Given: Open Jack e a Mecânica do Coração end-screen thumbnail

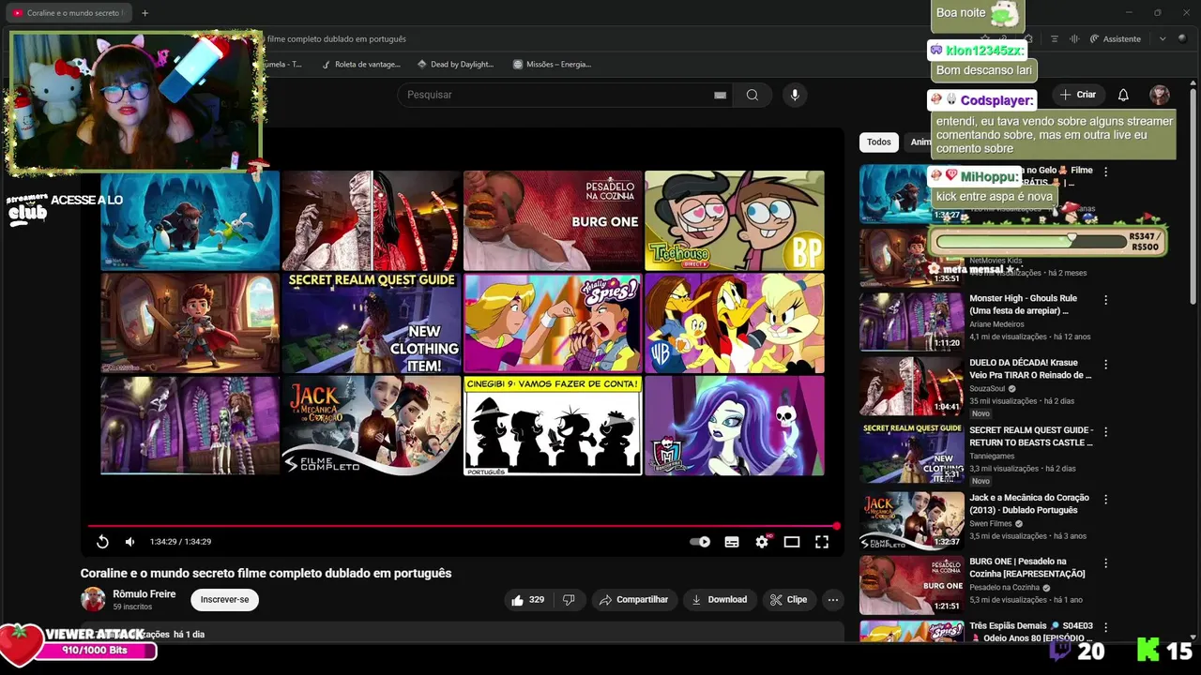Looking at the screenshot, I should (x=372, y=426).
